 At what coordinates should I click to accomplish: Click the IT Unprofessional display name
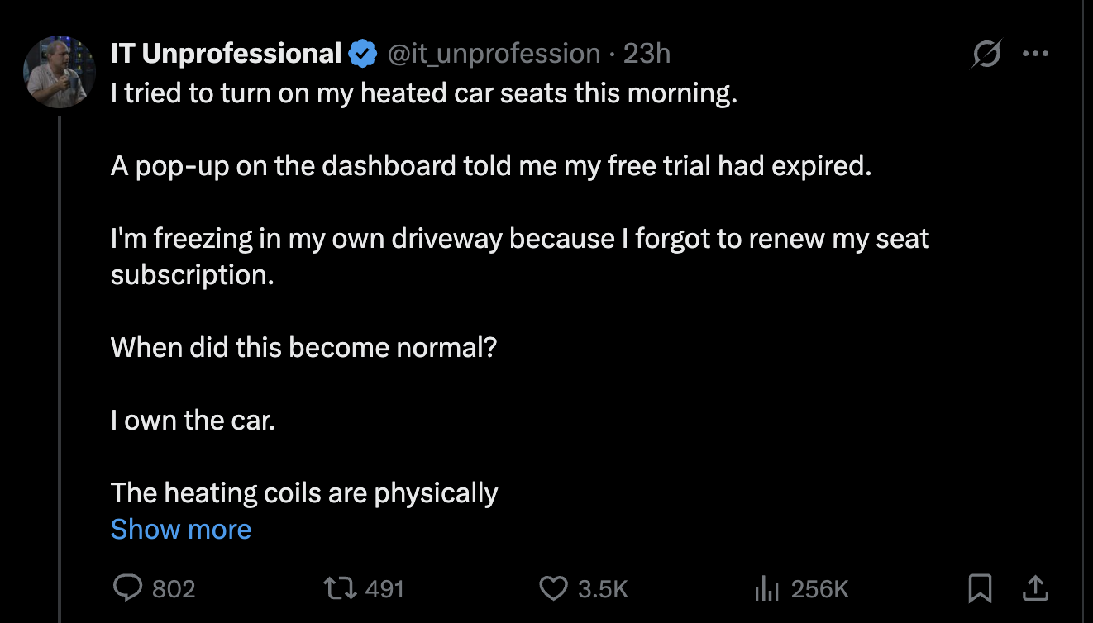(226, 54)
